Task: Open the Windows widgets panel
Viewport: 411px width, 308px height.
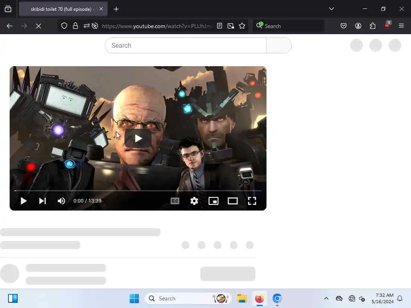Action: click(12, 298)
